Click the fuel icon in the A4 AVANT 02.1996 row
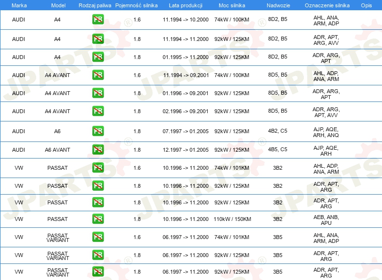 [x=98, y=111]
